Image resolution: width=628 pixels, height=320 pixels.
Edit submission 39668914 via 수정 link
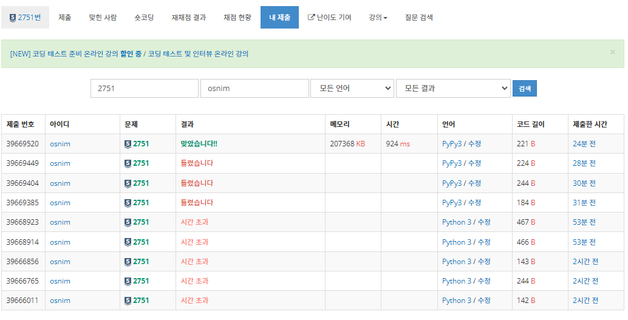484,242
